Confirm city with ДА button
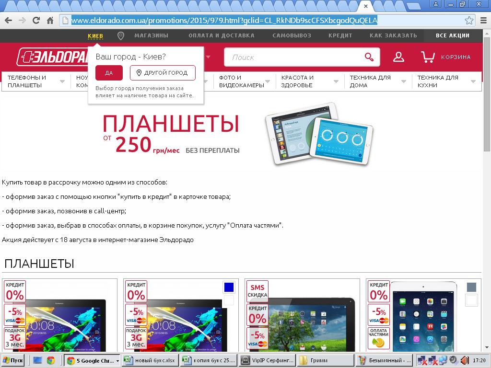 [x=109, y=73]
